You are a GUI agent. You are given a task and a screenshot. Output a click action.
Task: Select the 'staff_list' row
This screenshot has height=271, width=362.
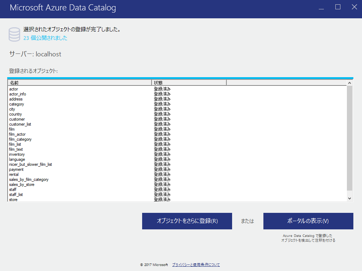[x=177, y=195]
